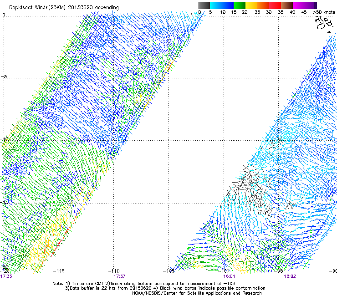Click the '-110' longitude axis label
The height and width of the screenshot is (296, 337).
click(x=114, y=271)
